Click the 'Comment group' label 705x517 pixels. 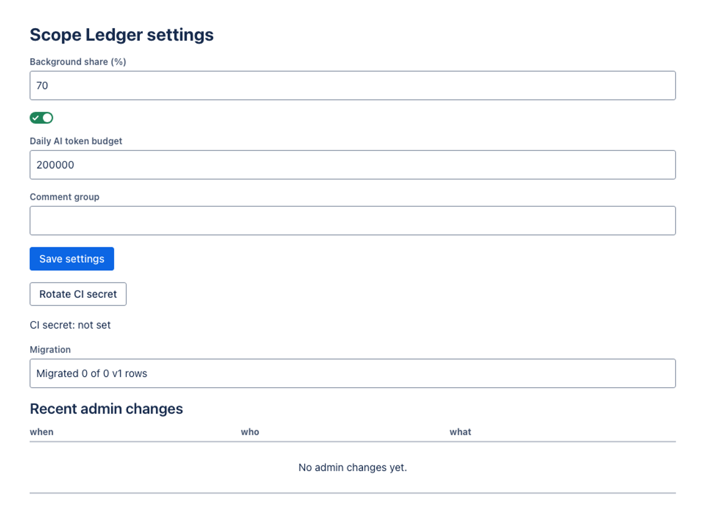pos(65,197)
